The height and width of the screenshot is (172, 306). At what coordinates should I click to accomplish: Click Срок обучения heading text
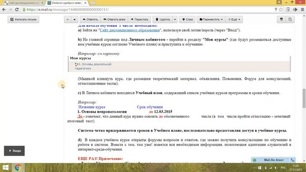tap(150, 107)
